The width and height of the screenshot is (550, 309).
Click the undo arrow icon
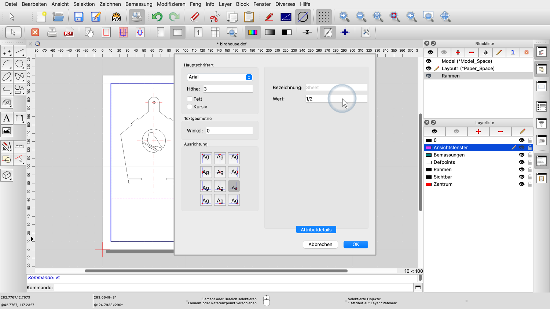pos(157,17)
